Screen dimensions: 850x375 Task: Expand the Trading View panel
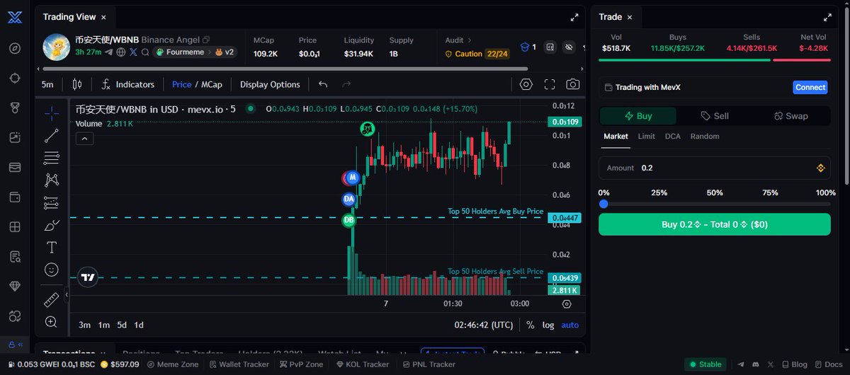coord(574,17)
